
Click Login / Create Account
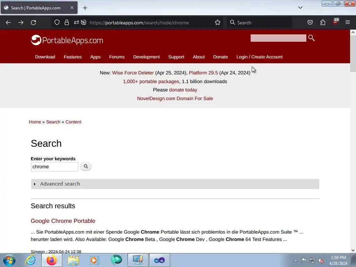pos(259,57)
